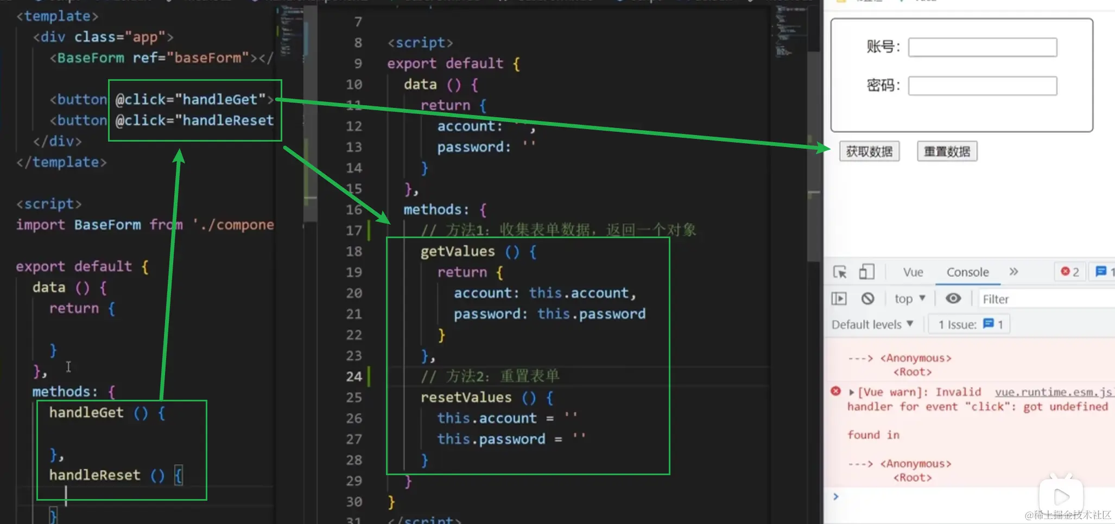Click the video play overlay button

[1061, 496]
